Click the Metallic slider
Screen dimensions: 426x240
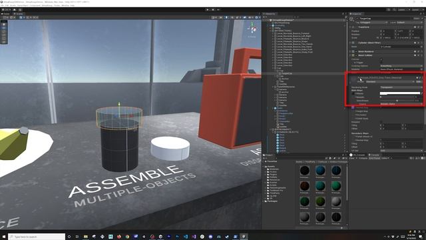pos(398,97)
